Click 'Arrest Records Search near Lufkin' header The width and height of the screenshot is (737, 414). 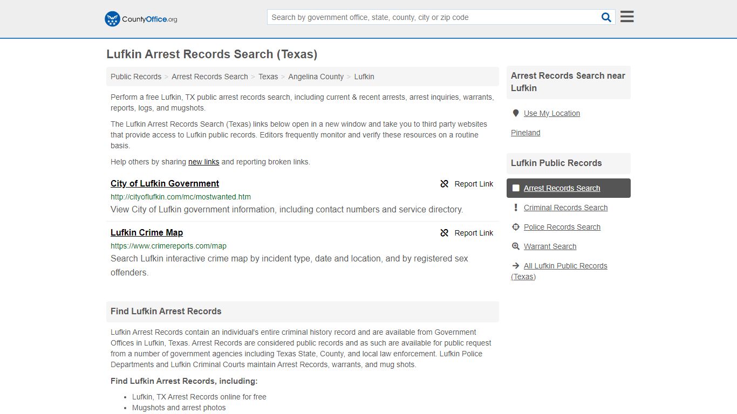[x=568, y=82]
